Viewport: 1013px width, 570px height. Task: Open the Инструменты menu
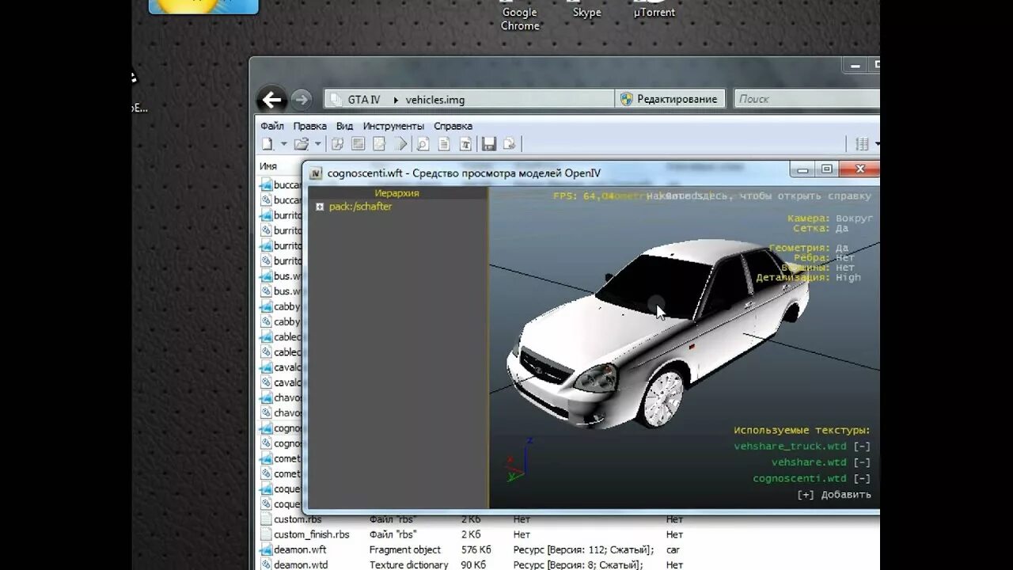pos(393,126)
